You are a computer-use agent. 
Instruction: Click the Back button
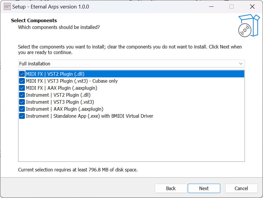171,188
